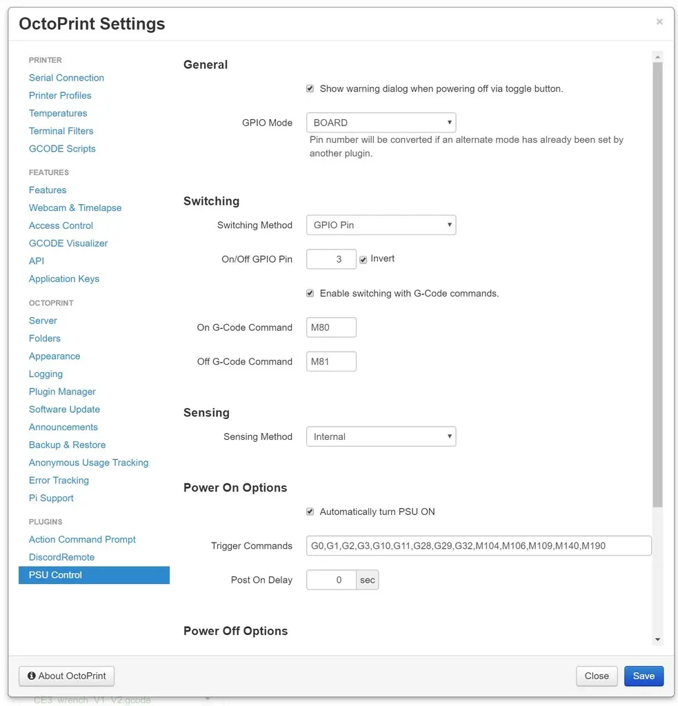This screenshot has width=678, height=706.
Task: Open Terminal Filters settings
Action: (x=61, y=131)
